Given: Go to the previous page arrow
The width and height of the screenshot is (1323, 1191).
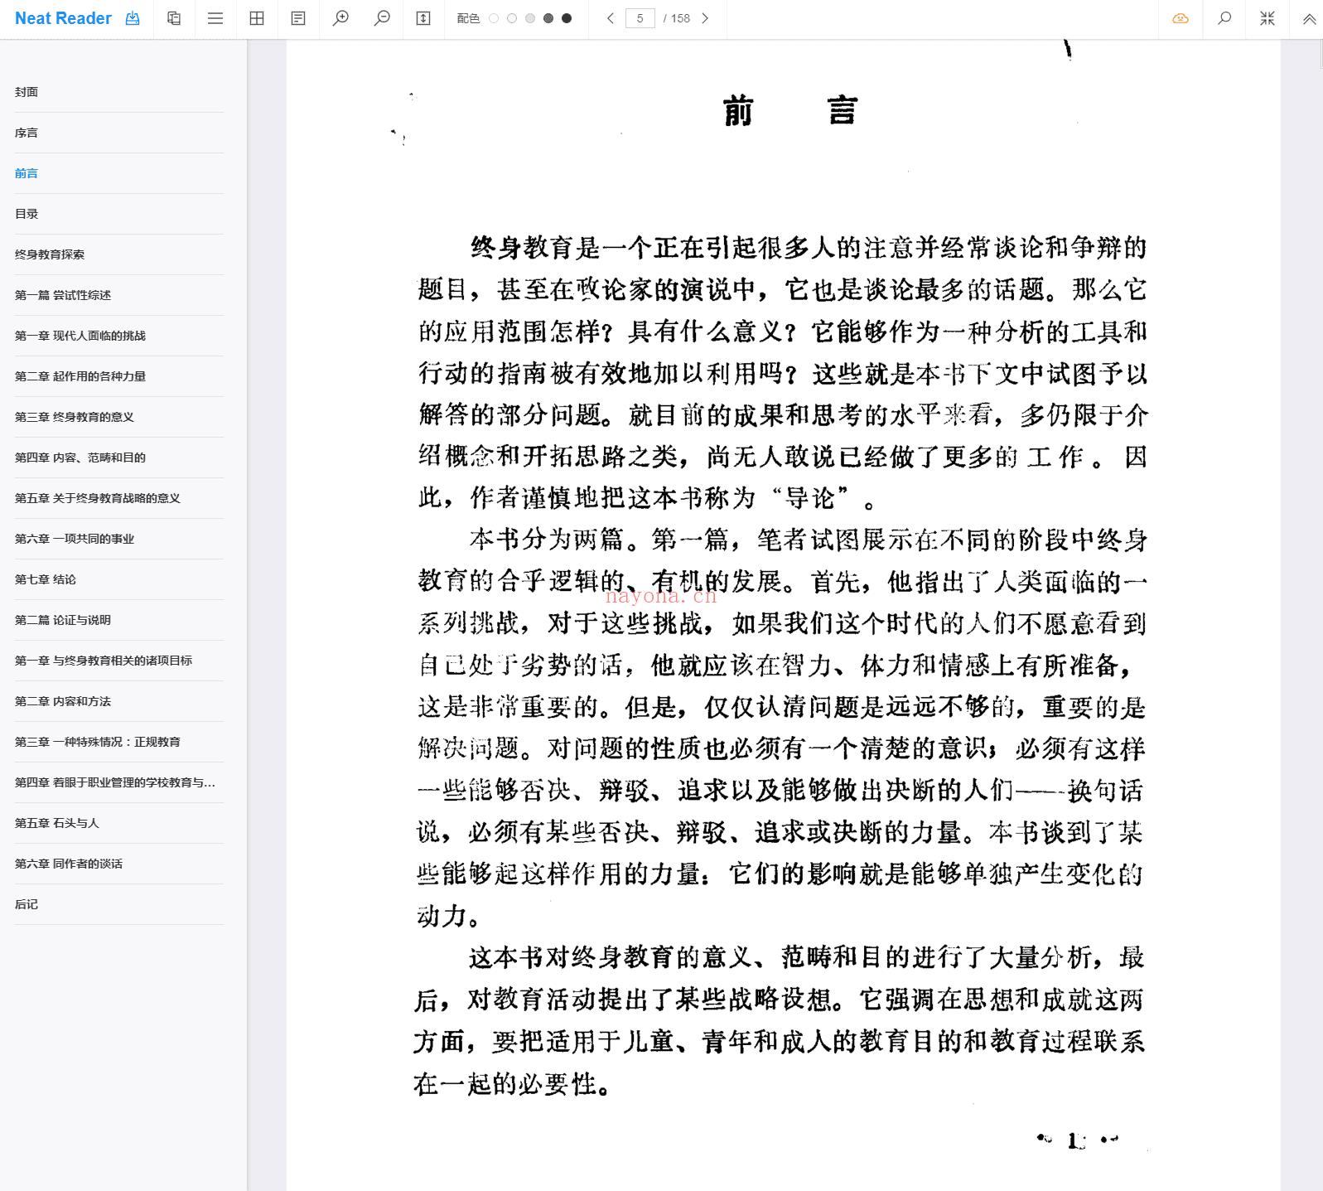Looking at the screenshot, I should [x=611, y=18].
